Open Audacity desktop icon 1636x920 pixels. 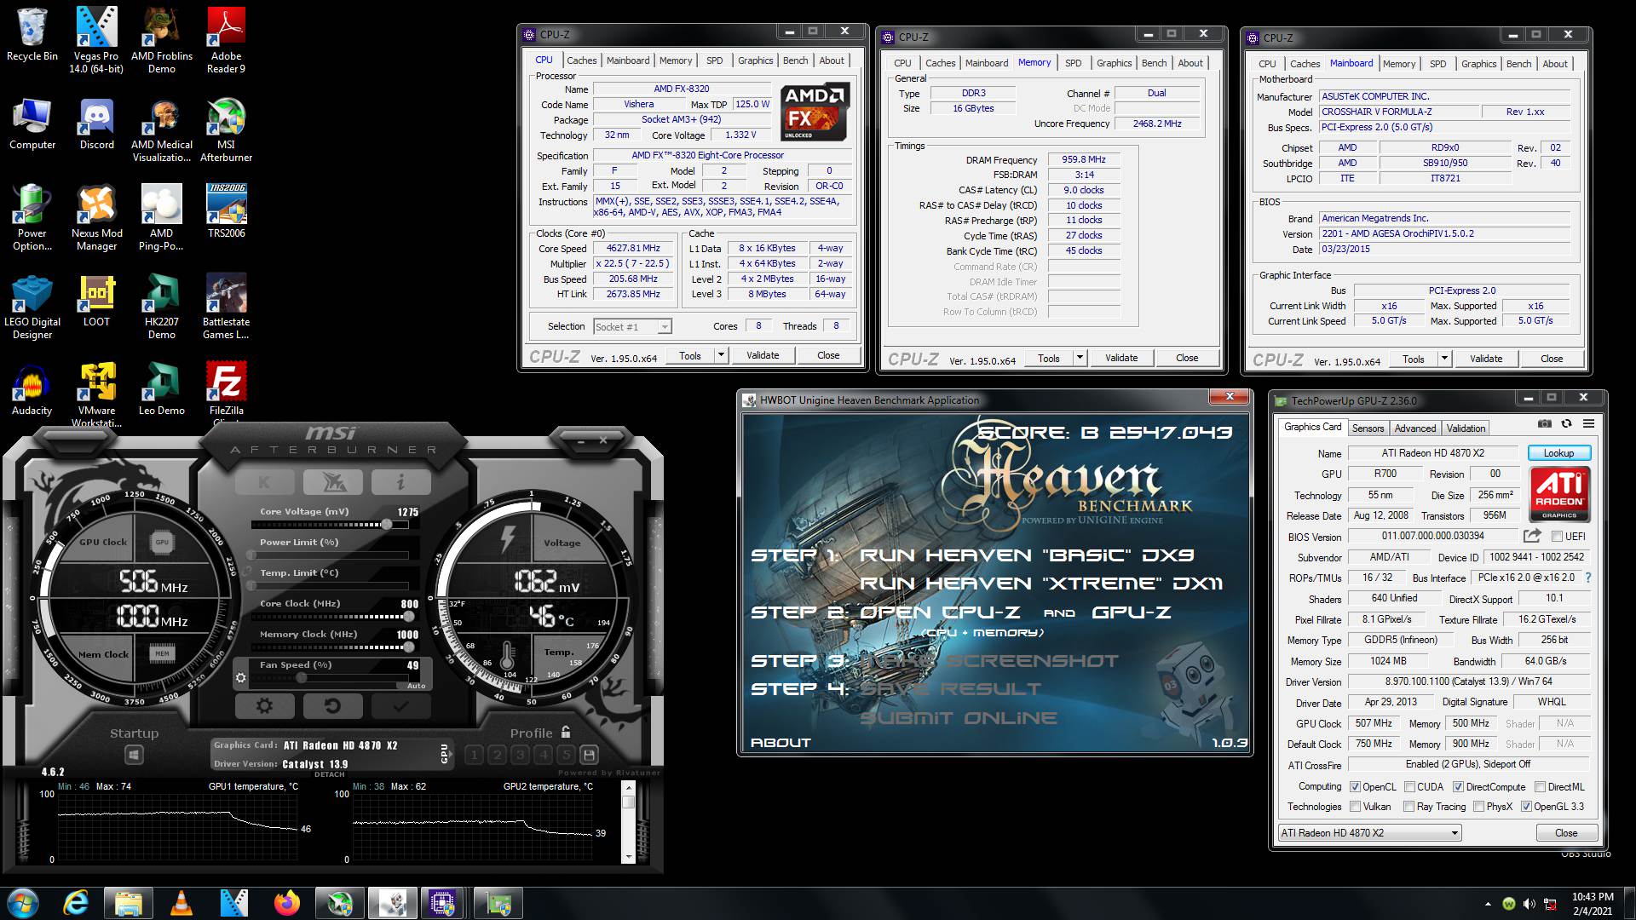(x=32, y=390)
